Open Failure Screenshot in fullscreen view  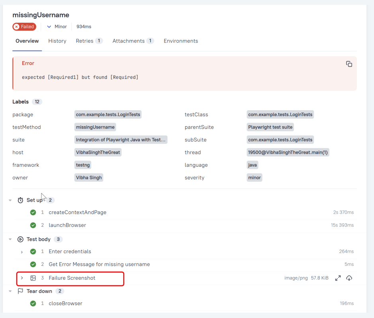pyautogui.click(x=338, y=278)
